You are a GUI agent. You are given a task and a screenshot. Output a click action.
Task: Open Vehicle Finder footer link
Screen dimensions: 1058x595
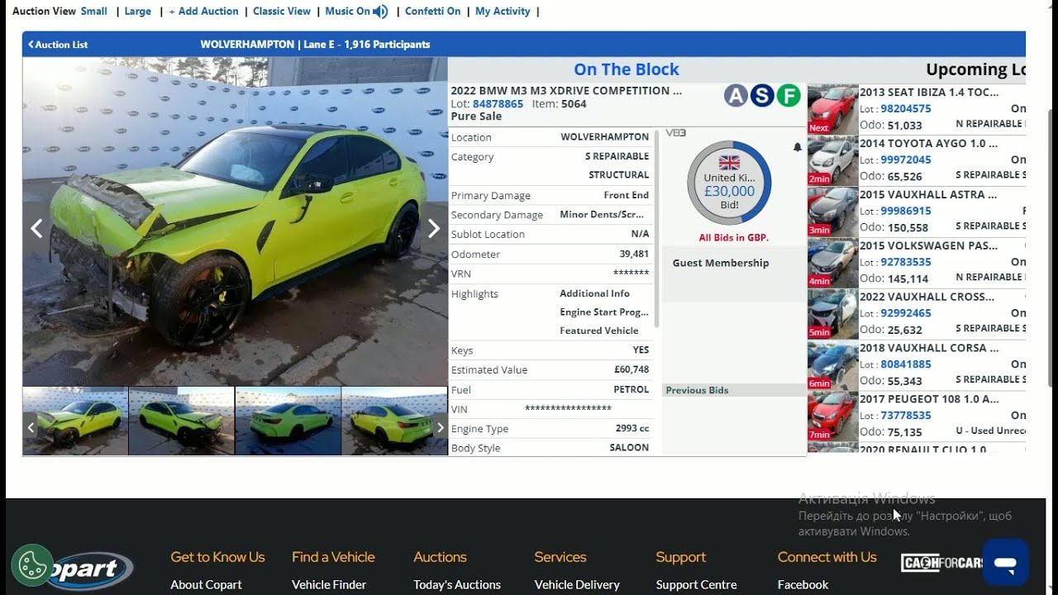[x=329, y=584]
